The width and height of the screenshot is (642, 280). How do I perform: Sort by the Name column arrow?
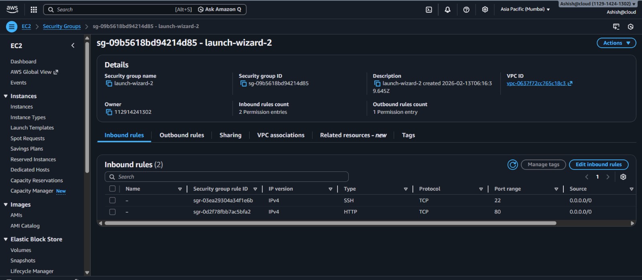point(180,189)
